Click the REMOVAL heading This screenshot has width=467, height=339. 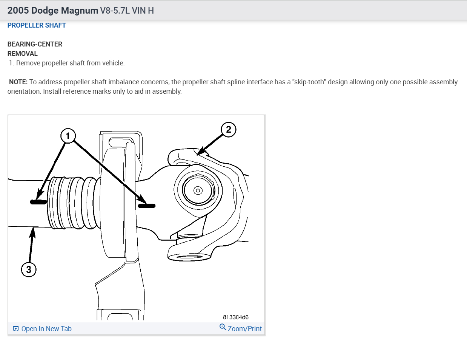point(23,54)
